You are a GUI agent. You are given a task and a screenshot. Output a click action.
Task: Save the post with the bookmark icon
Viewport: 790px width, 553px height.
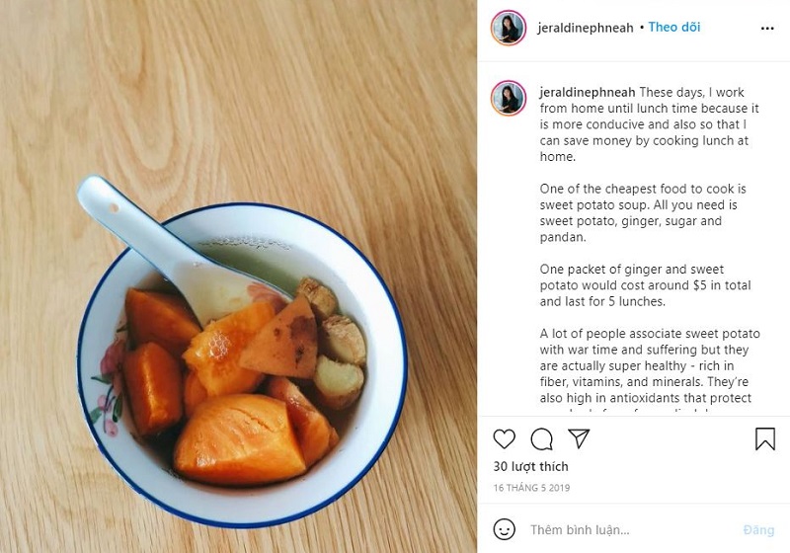(764, 438)
